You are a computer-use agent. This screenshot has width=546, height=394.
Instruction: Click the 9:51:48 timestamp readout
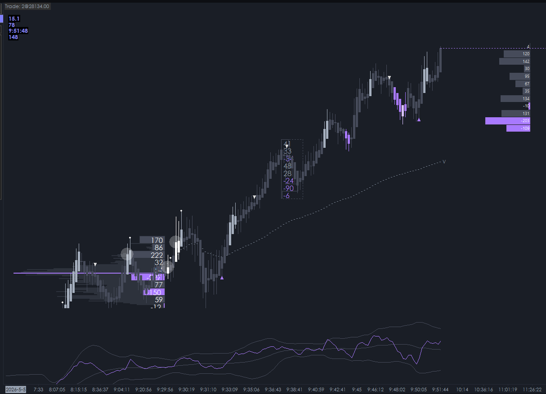(18, 31)
